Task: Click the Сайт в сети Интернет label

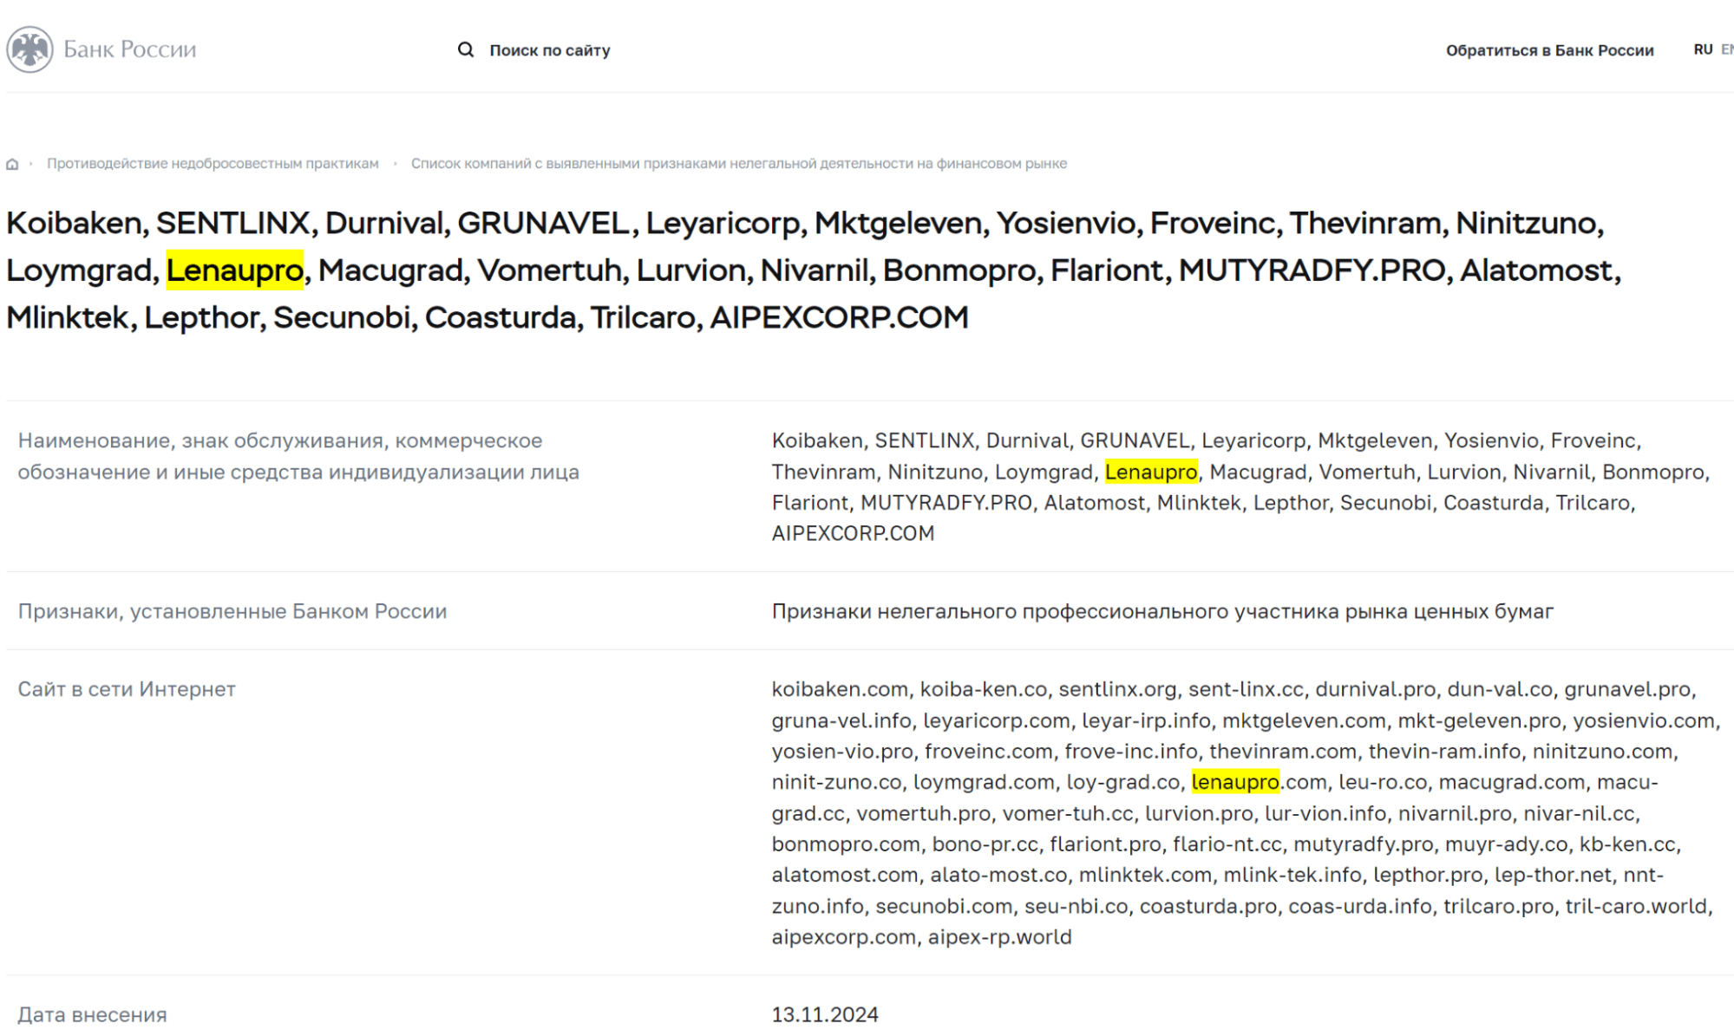Action: pyautogui.click(x=127, y=689)
